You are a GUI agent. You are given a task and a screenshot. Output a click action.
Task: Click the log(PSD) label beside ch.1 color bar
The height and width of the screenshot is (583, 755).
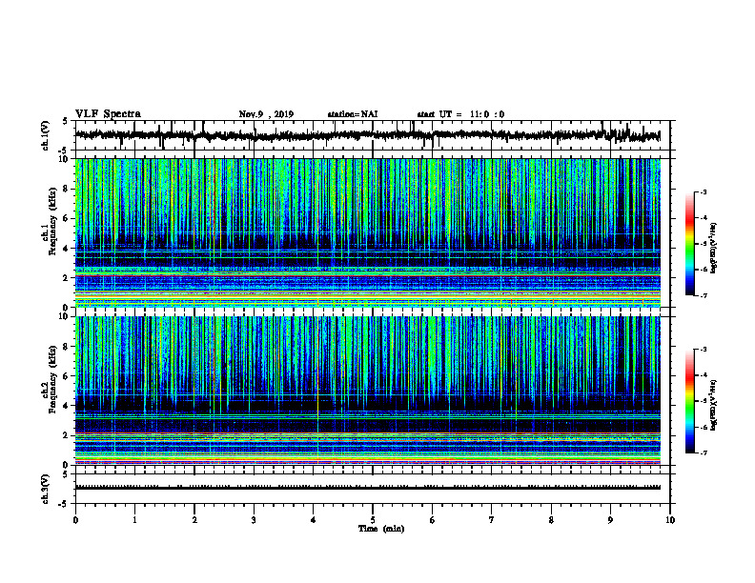coord(714,248)
